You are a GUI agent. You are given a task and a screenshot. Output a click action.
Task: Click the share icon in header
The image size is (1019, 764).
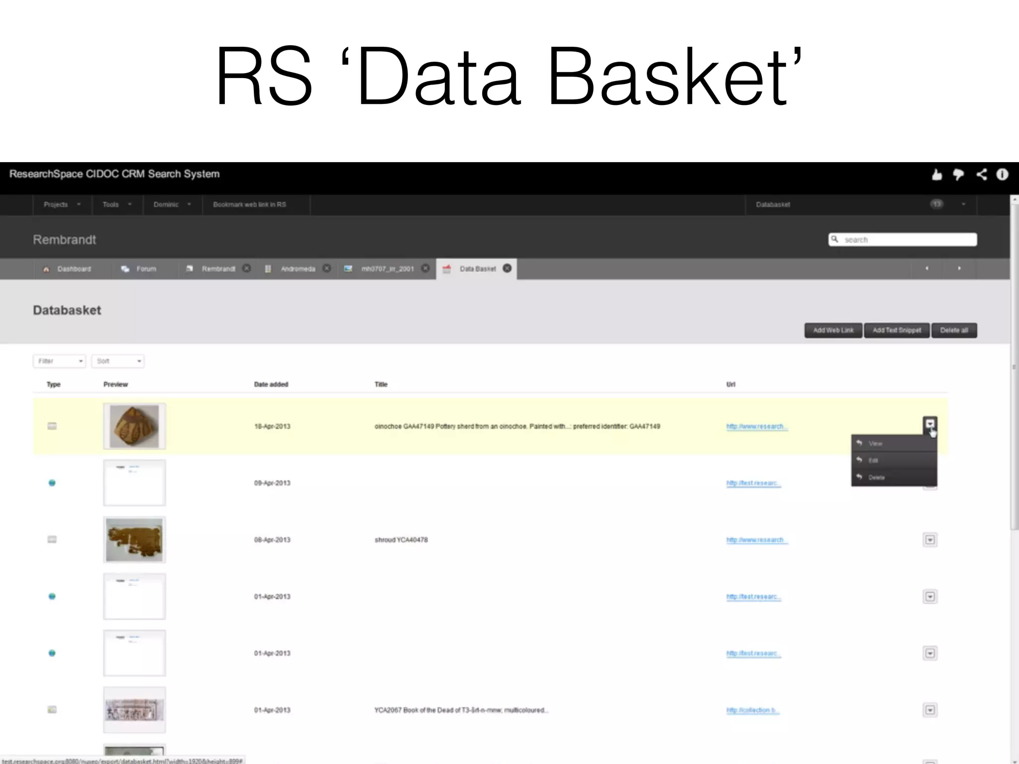pos(981,174)
